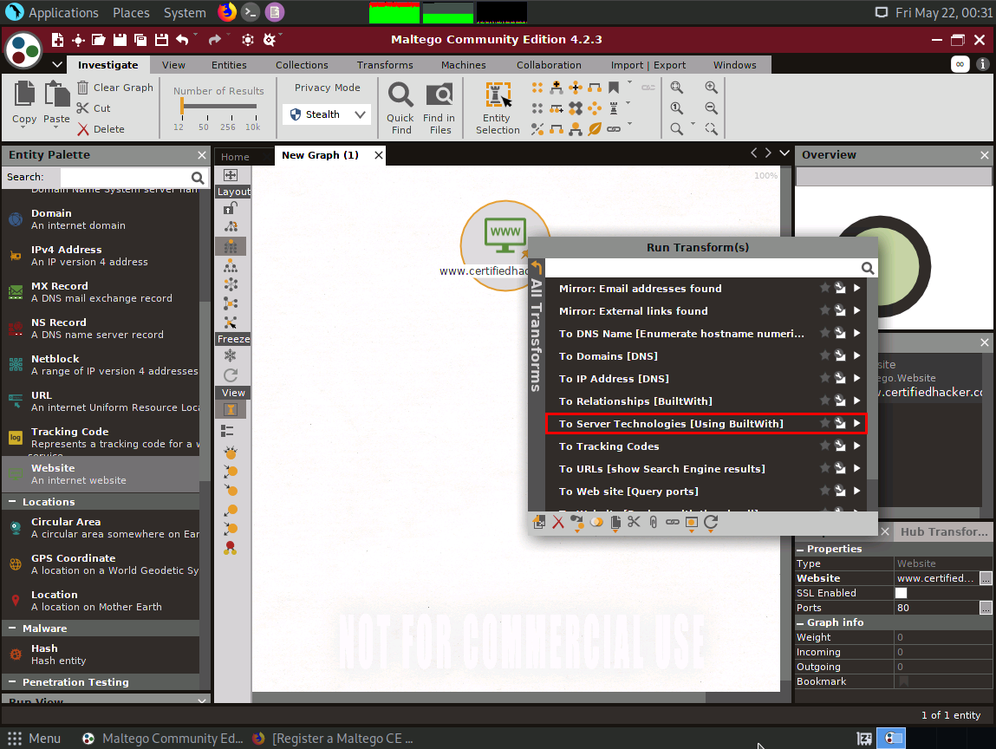This screenshot has width=996, height=749.
Task: Run To Server Technologies [Using BuiltWith] transform
Action: click(x=706, y=424)
